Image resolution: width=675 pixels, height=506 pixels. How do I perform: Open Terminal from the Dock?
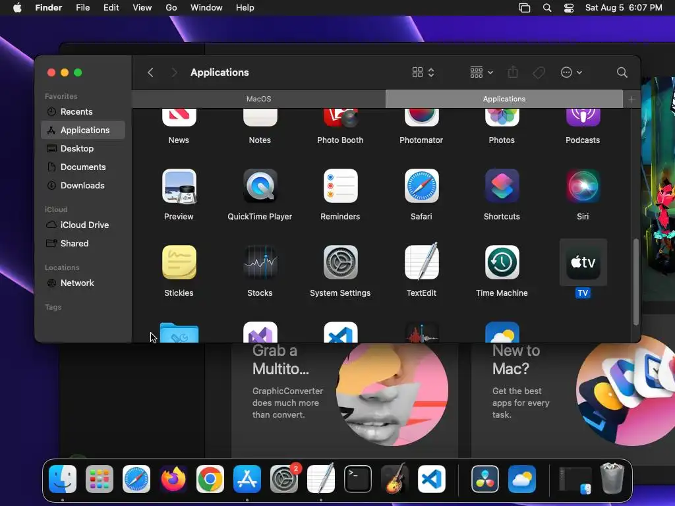358,479
